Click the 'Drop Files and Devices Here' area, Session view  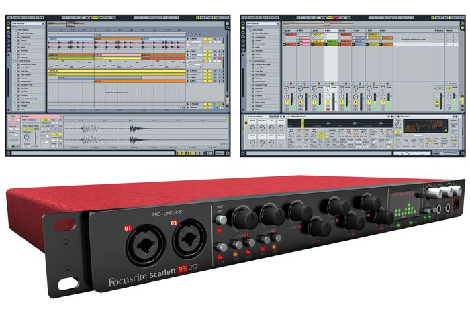tap(414, 39)
